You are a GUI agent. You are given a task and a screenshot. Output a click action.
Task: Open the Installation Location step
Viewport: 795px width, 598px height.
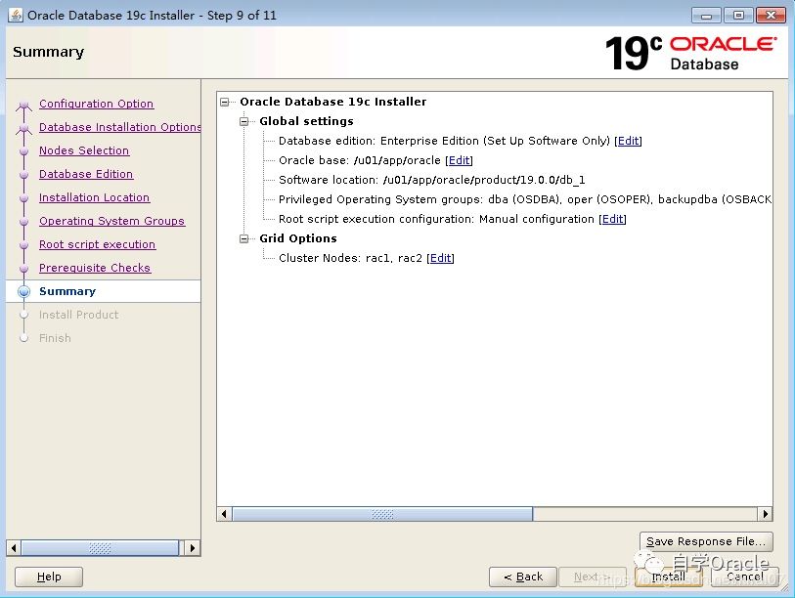pyautogui.click(x=94, y=197)
